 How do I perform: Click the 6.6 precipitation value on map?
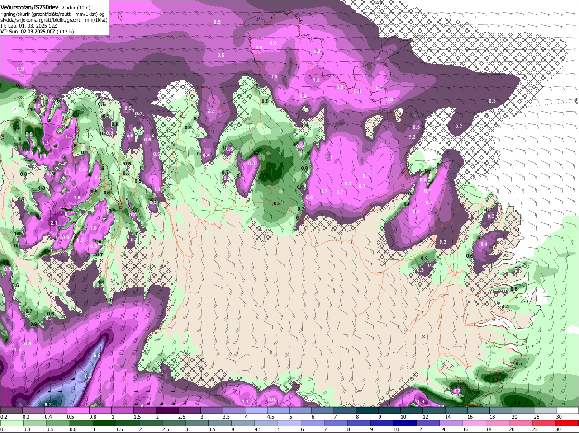point(96,355)
